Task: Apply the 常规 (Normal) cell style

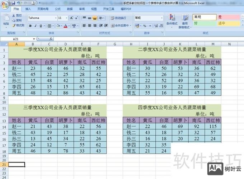Action: (x=205, y=17)
